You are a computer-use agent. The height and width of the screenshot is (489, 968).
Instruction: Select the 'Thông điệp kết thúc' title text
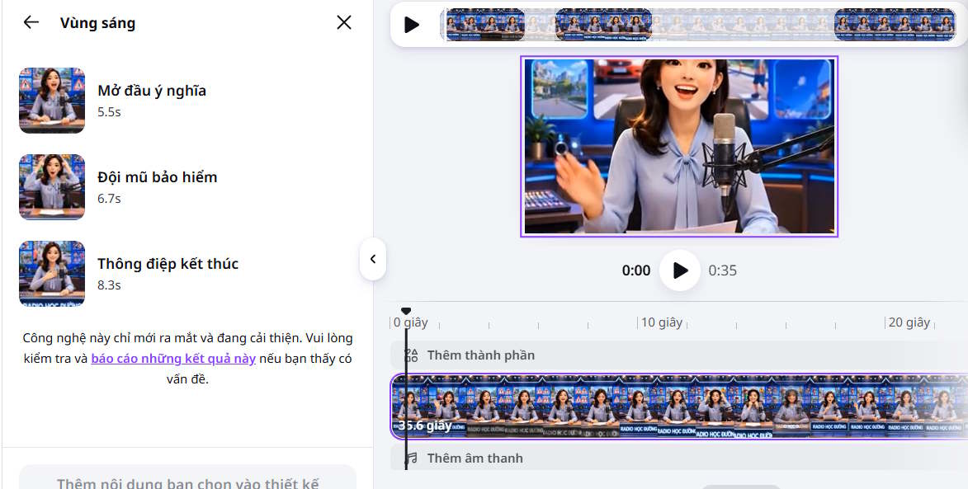pyautogui.click(x=168, y=263)
